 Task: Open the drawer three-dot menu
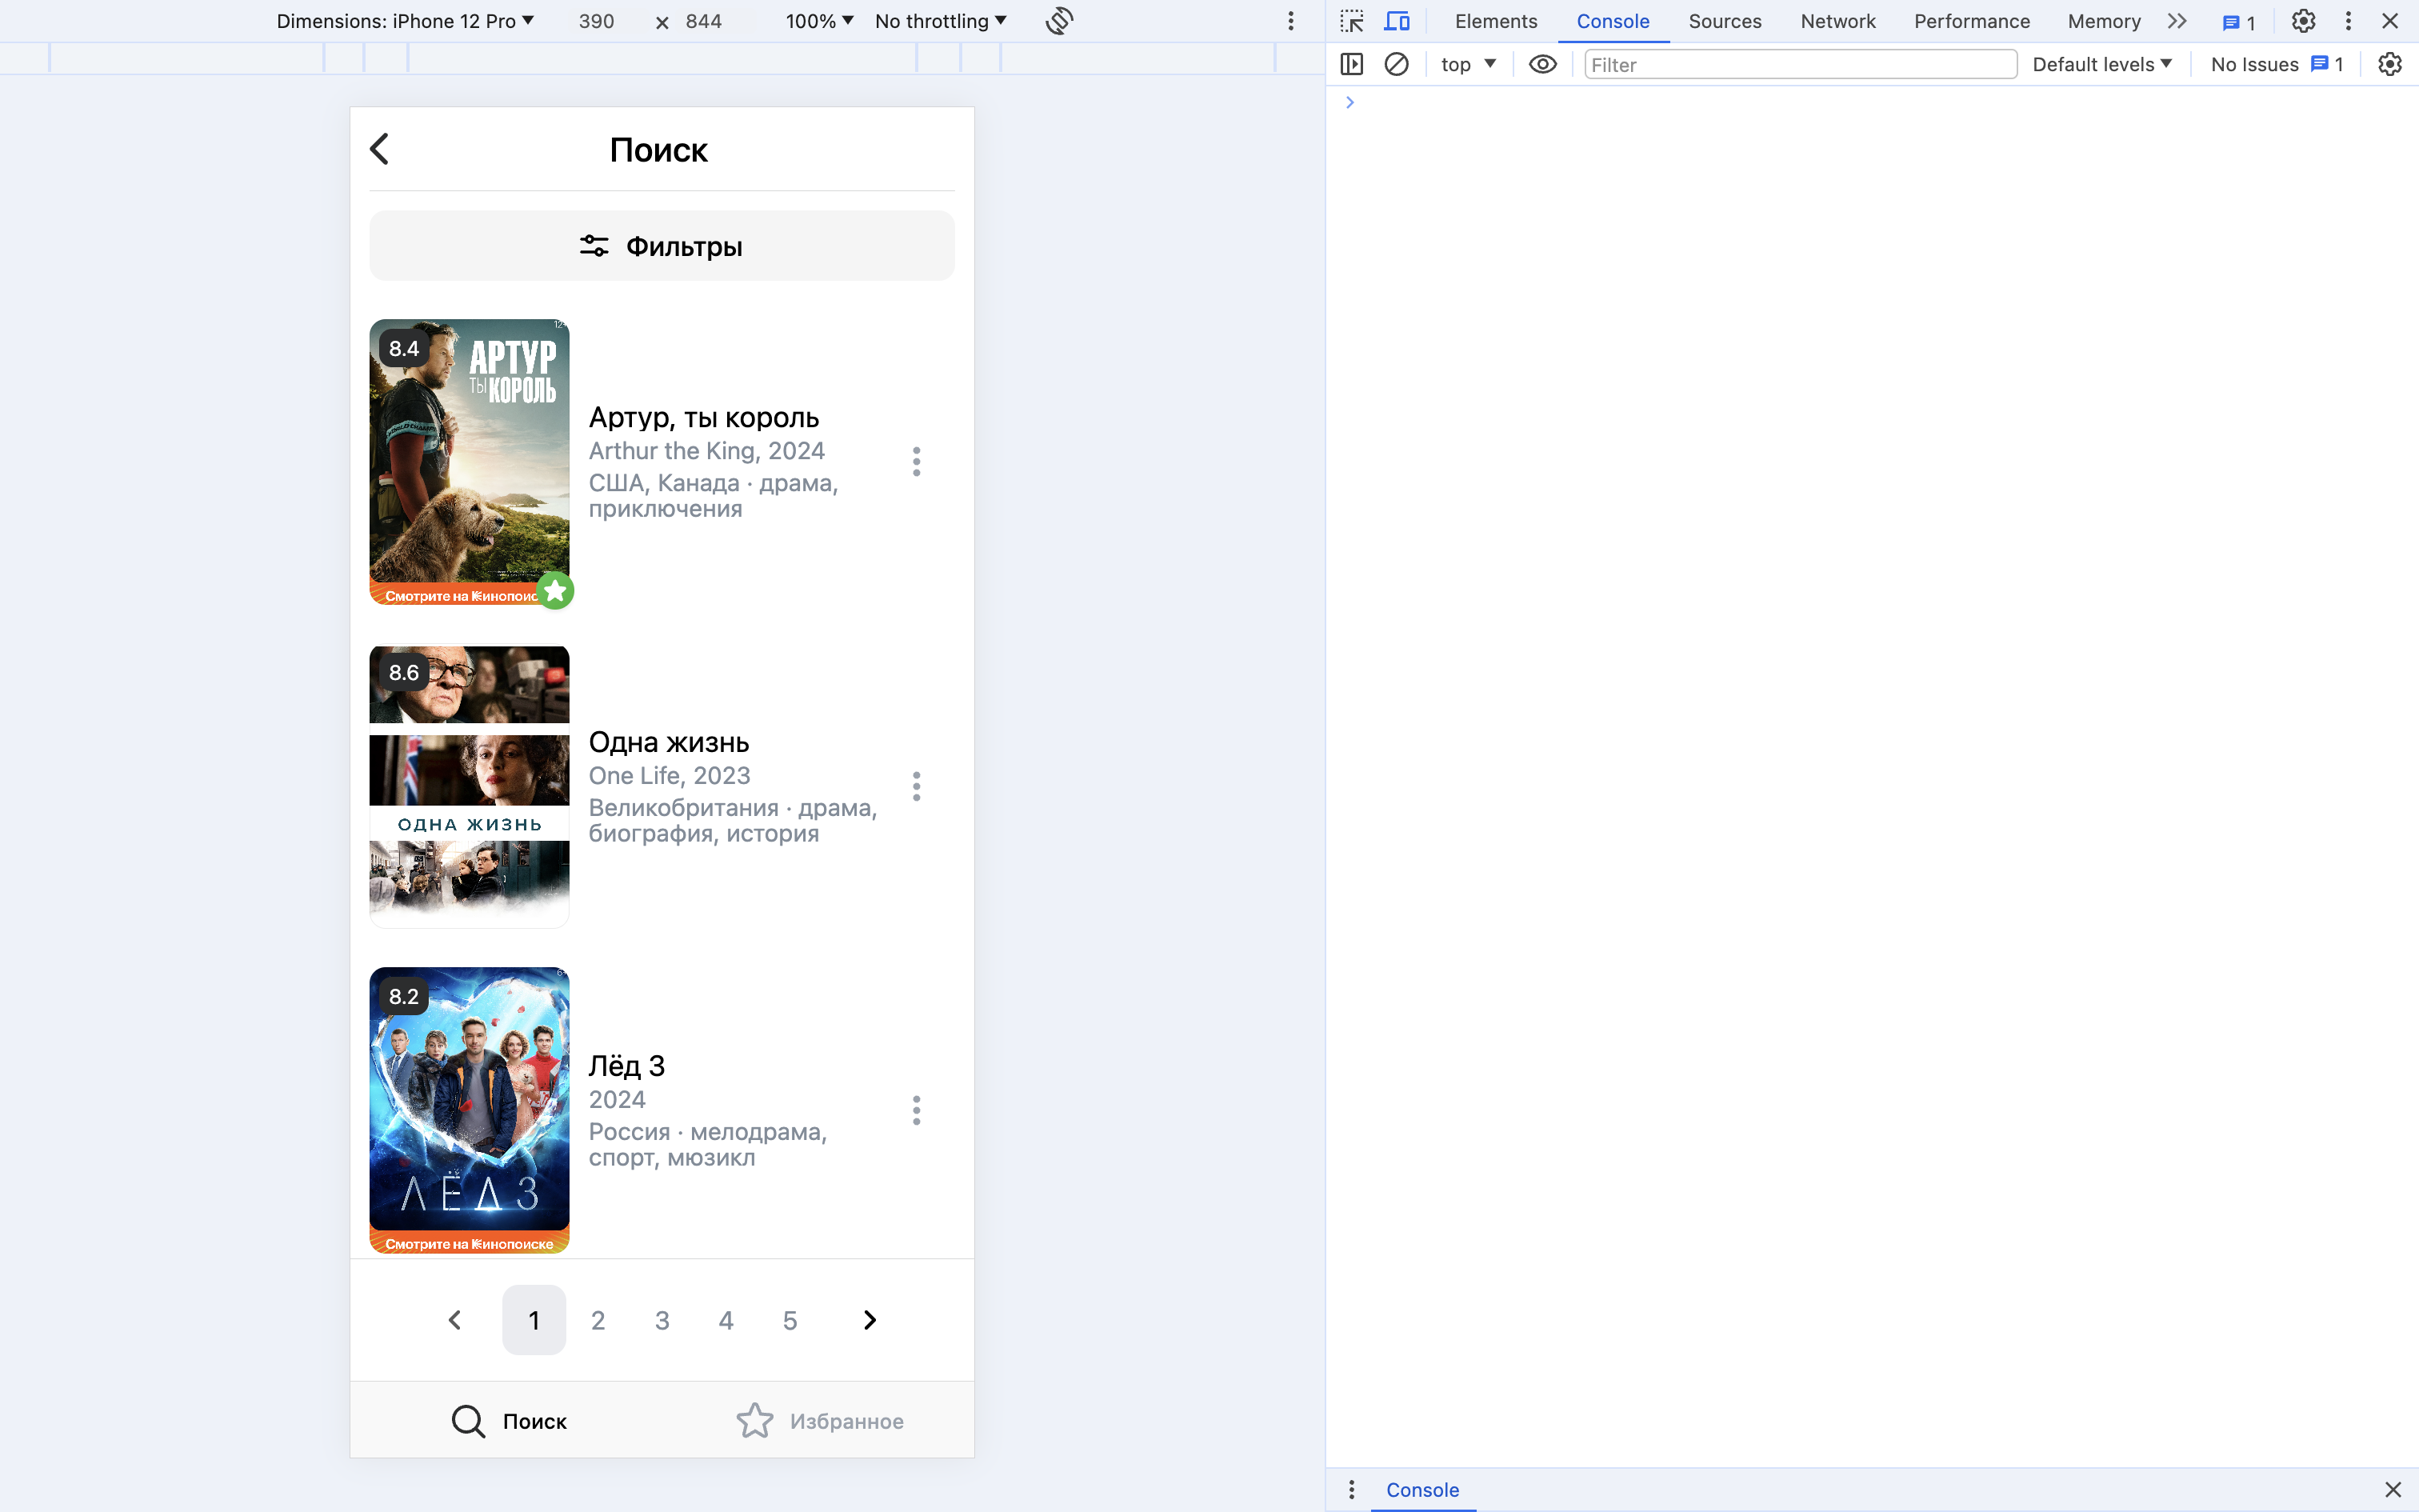1351,1489
